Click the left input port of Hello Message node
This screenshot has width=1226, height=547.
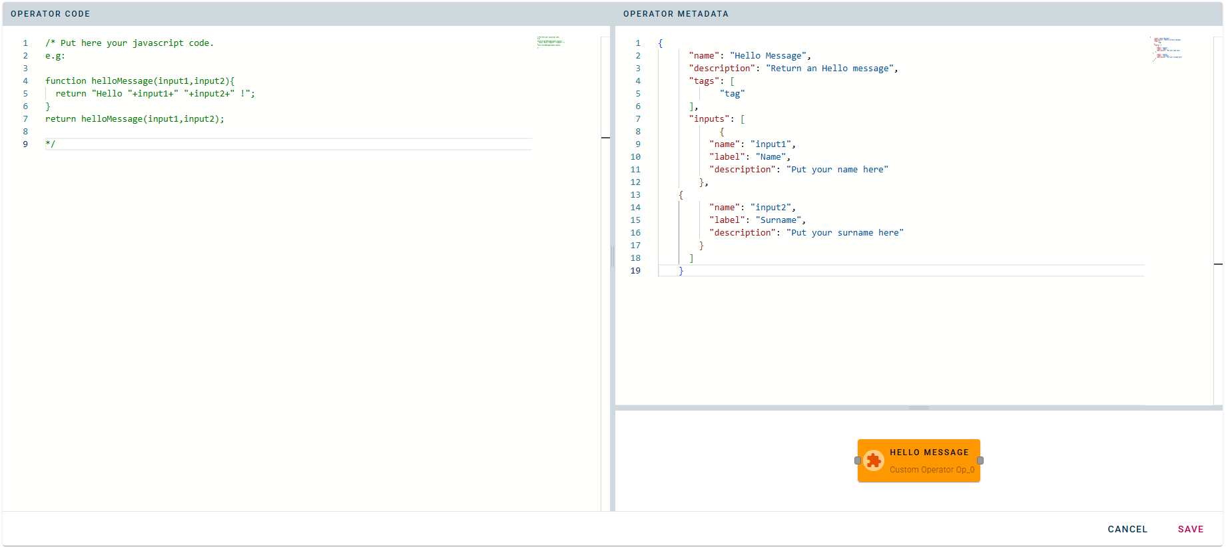click(x=858, y=460)
